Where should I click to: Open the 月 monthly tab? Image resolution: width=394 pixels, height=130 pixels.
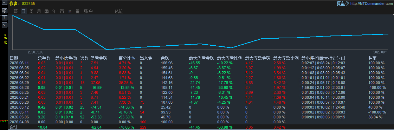[39, 11]
